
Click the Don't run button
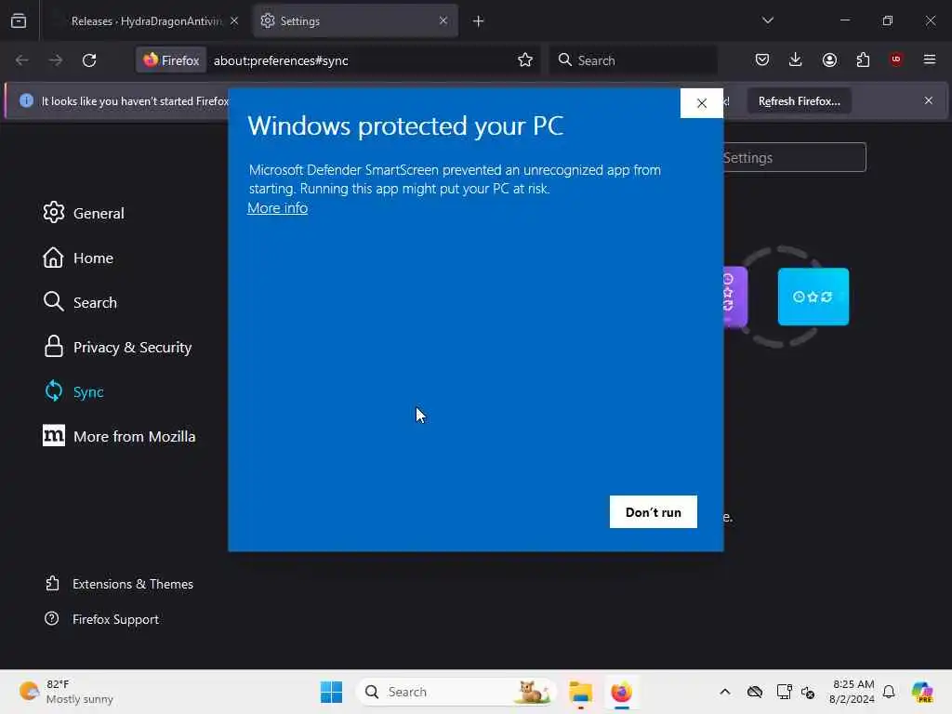(654, 512)
